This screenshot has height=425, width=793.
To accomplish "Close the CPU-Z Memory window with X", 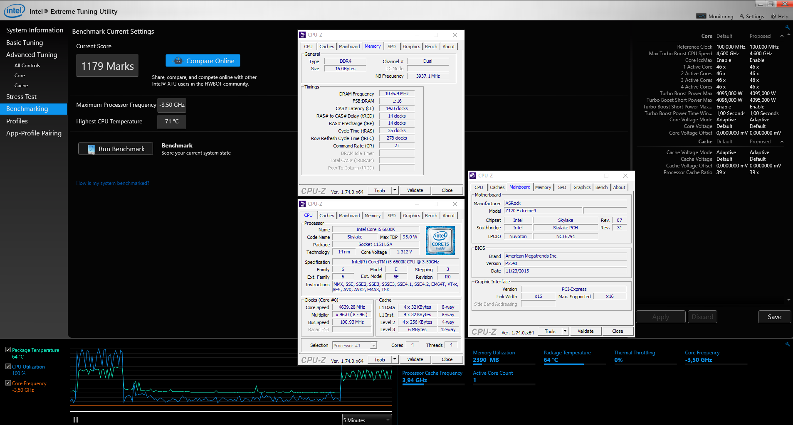I will 455,35.
